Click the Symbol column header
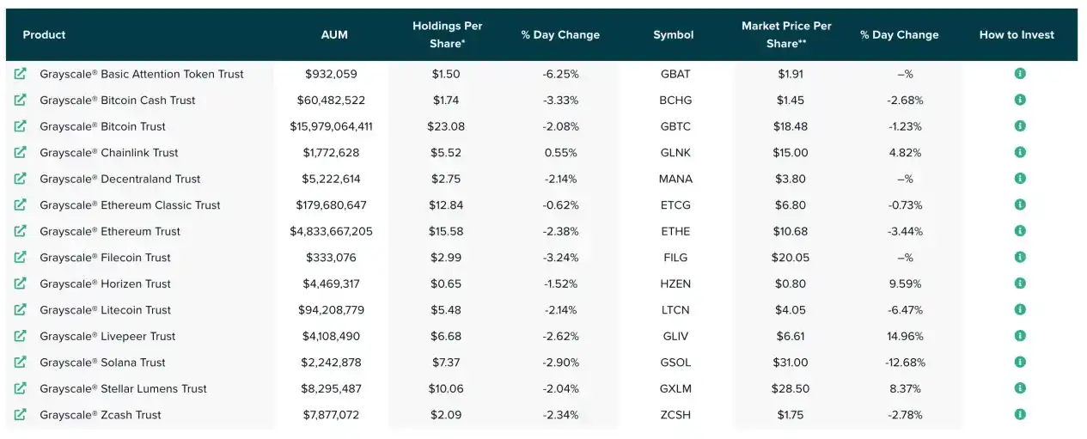Image resolution: width=1087 pixels, height=439 pixels. tap(673, 35)
